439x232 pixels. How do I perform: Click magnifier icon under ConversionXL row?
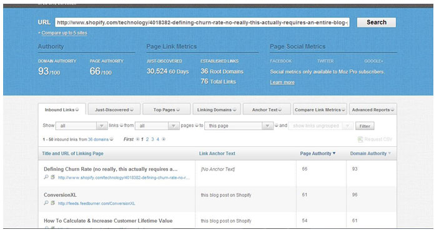coord(46,203)
